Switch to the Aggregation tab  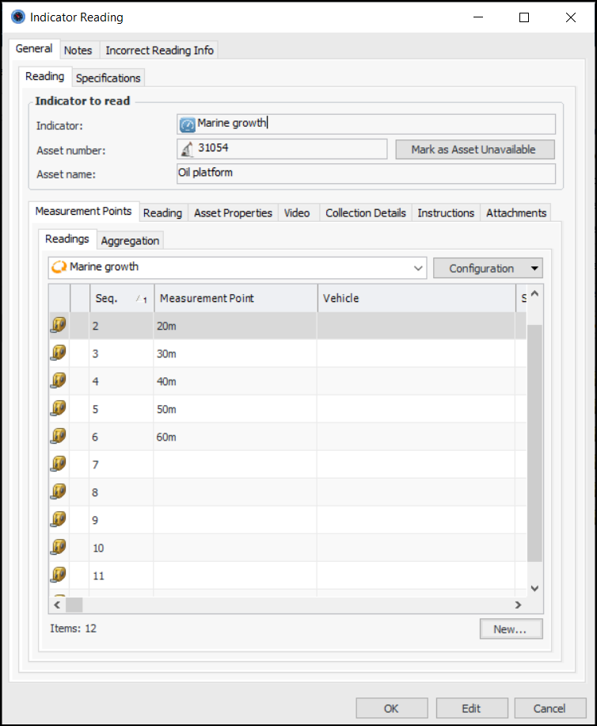point(130,241)
